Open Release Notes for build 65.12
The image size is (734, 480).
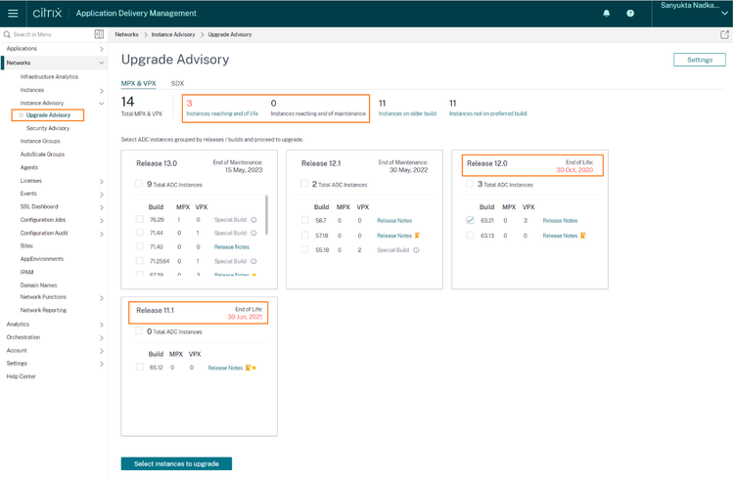click(225, 368)
